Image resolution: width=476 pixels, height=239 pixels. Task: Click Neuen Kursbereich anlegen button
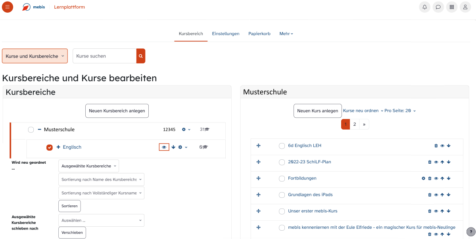117,111
